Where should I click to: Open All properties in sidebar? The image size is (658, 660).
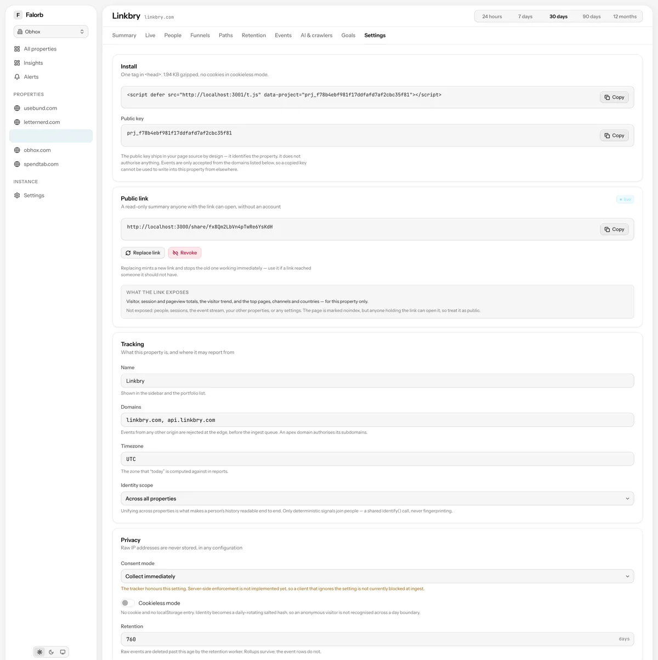click(x=51, y=49)
